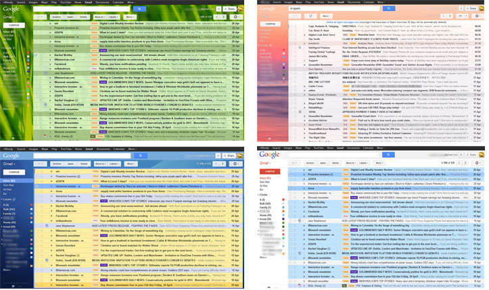
Task: Open Labels dropdown in white-theme toolbar
Action: 363,163
